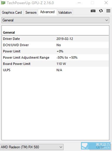Click the refresh arrows icon
The image size is (112, 151).
click(x=101, y=11)
